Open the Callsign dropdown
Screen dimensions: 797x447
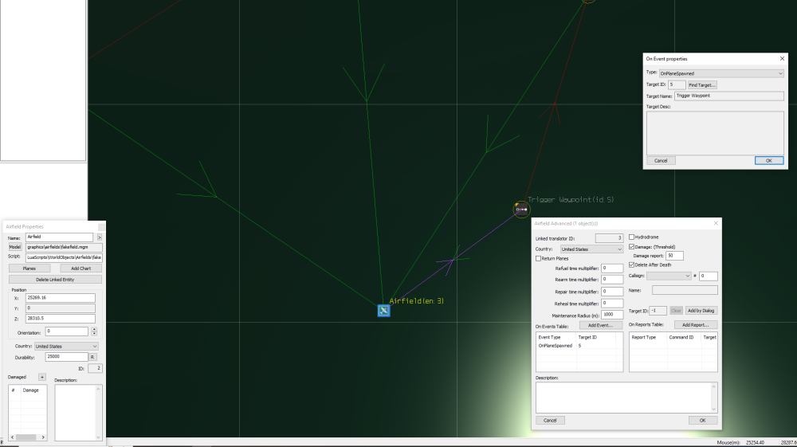tap(669, 276)
